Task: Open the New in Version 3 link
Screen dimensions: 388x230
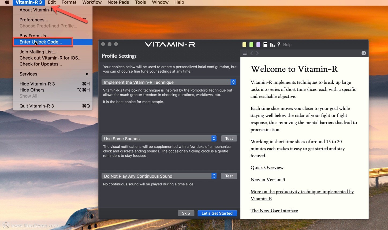Action: pos(268,180)
